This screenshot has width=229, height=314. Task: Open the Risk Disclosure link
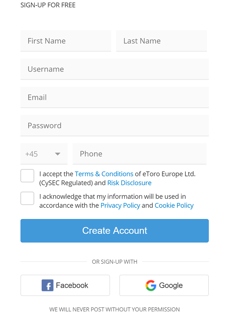tap(129, 183)
